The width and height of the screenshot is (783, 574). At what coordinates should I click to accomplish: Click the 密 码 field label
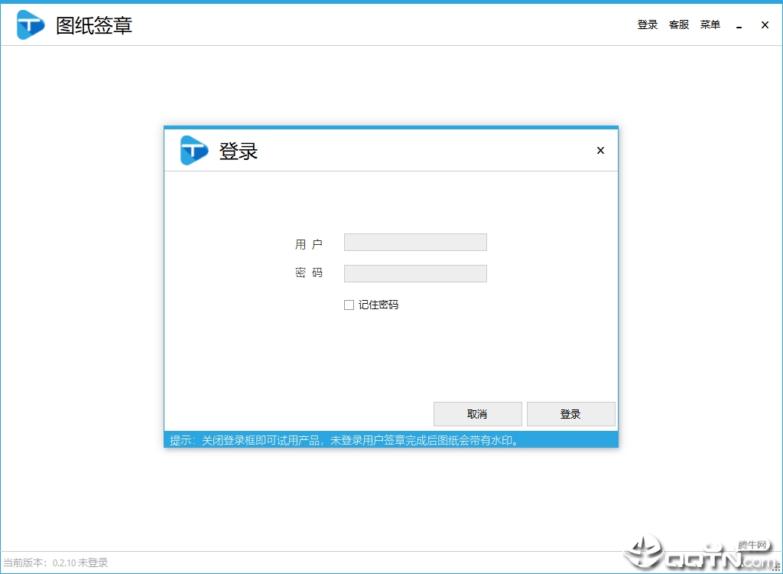pyautogui.click(x=309, y=273)
